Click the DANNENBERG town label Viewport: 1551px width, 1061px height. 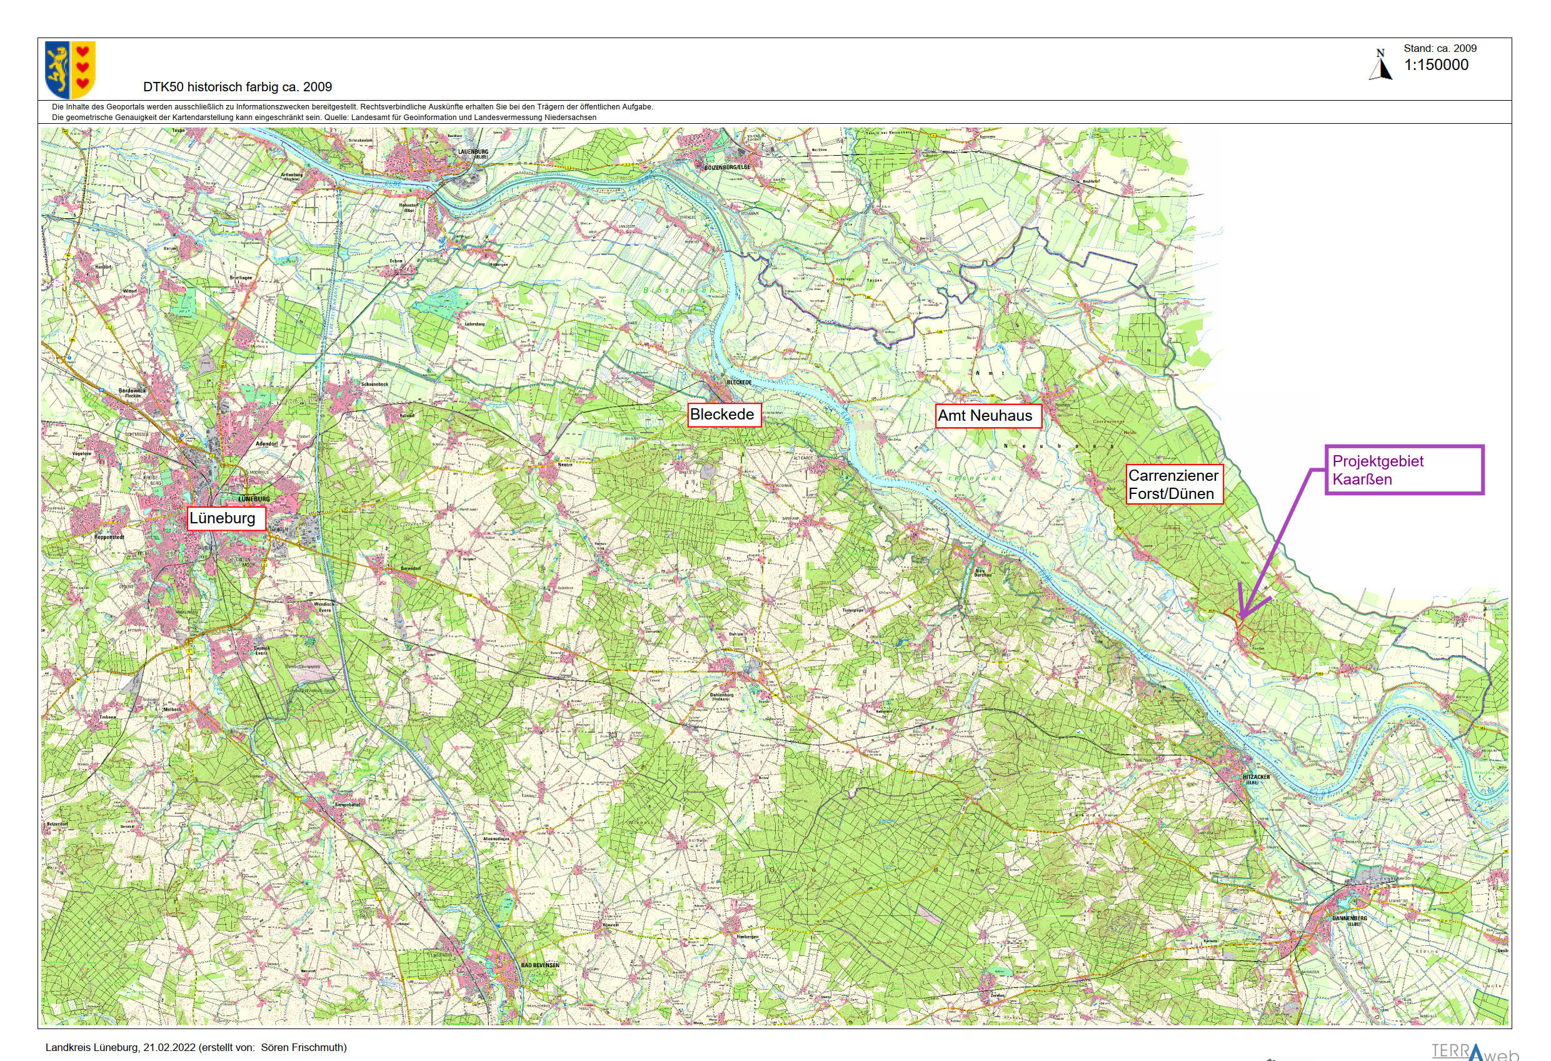click(x=1349, y=918)
